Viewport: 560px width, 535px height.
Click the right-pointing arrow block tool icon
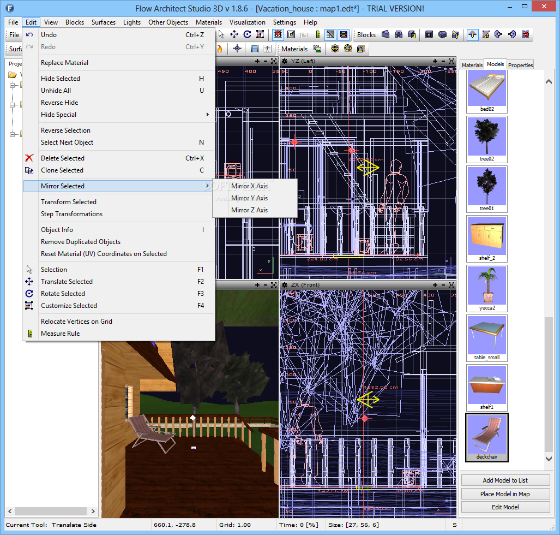pyautogui.click(x=512, y=34)
